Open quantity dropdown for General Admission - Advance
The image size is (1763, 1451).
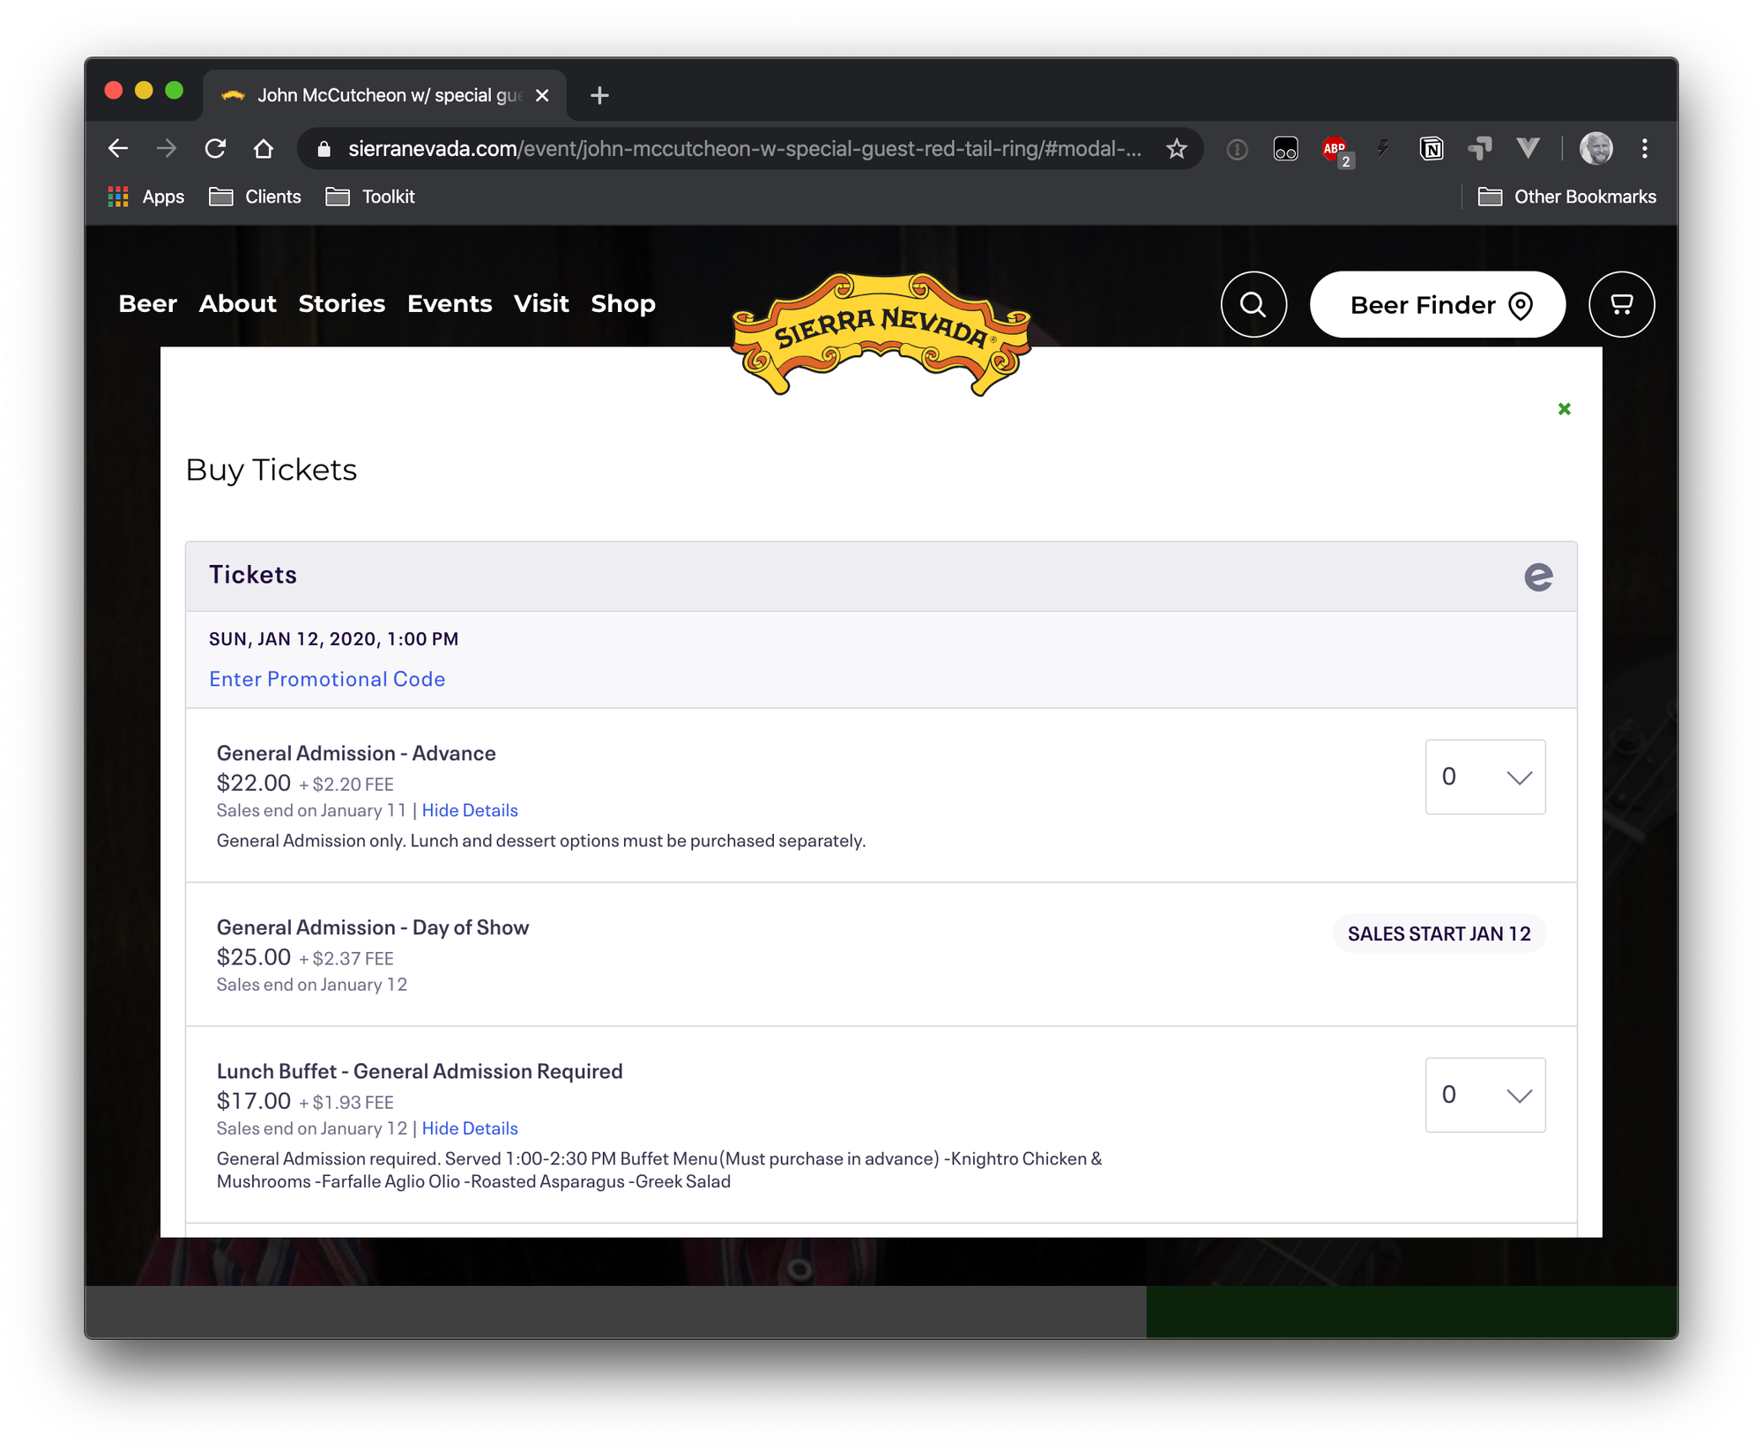tap(1484, 777)
